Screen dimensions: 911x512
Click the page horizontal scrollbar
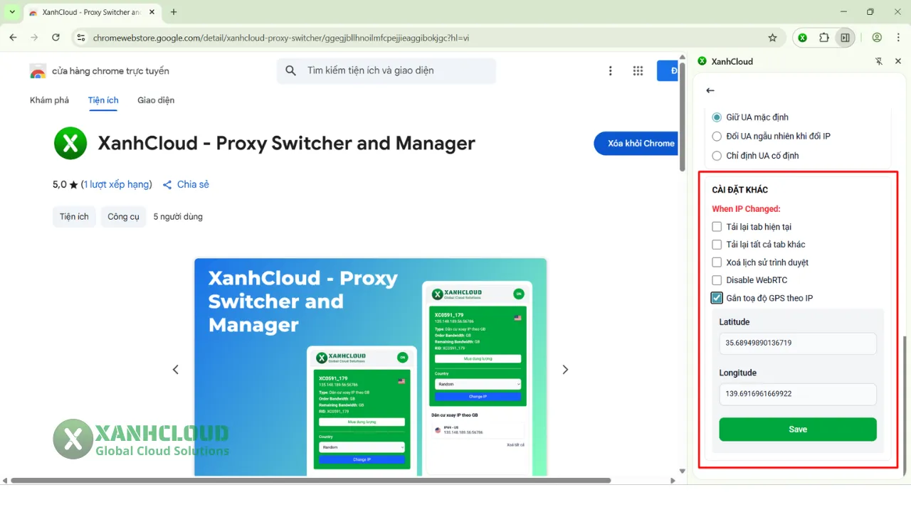(310, 481)
